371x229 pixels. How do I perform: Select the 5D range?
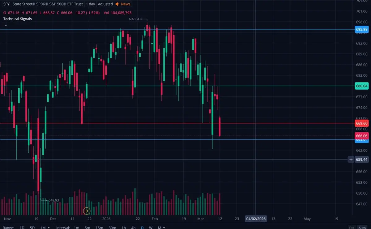pyautogui.click(x=32, y=227)
